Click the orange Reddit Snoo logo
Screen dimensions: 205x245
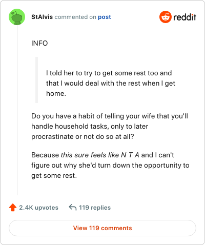click(x=166, y=17)
